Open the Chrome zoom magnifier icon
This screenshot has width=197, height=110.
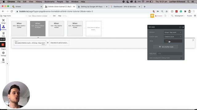162,11
